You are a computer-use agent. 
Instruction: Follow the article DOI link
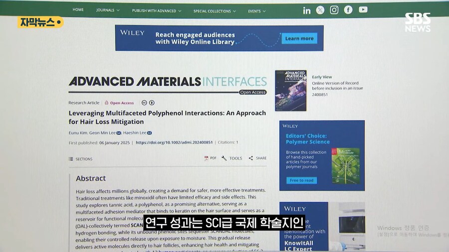click(174, 142)
